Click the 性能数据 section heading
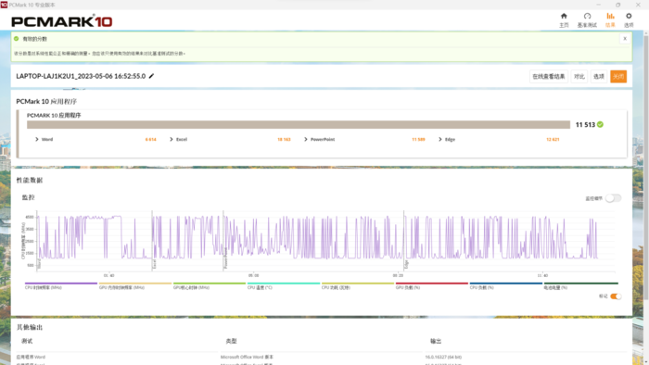The width and height of the screenshot is (649, 365). point(30,181)
